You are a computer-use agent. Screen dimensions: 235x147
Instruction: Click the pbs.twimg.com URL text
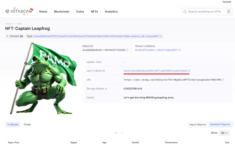click(172, 80)
